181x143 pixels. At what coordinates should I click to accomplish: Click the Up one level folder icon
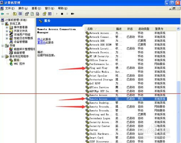click(x=15, y=14)
